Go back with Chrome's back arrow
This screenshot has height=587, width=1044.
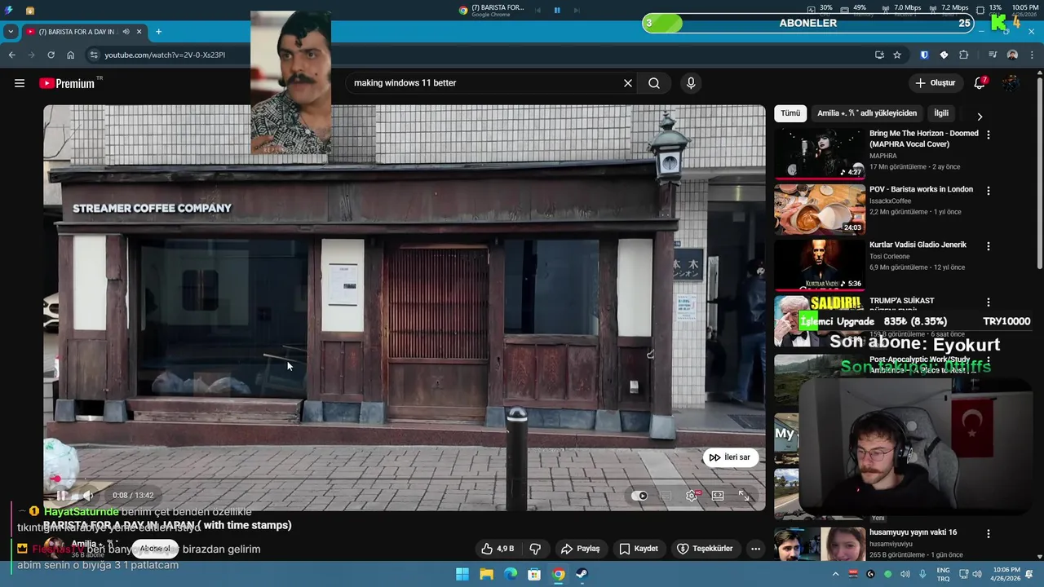[x=11, y=55]
